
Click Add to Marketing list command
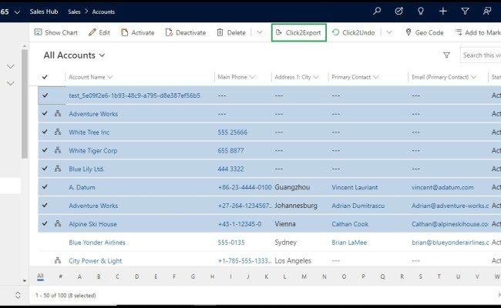tap(478, 32)
